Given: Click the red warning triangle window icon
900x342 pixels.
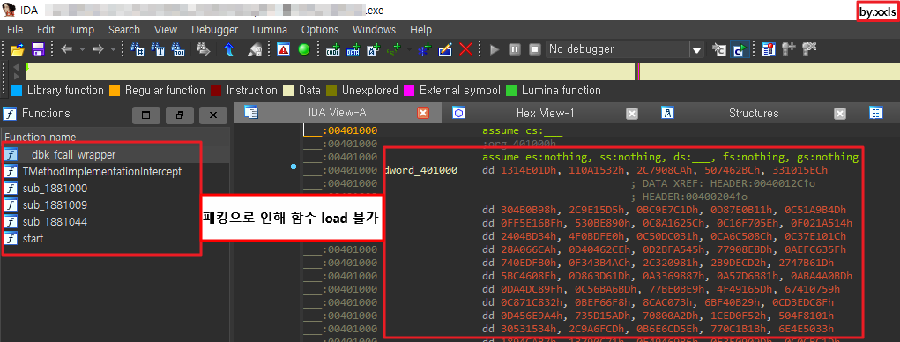Looking at the screenshot, I should tap(284, 49).
